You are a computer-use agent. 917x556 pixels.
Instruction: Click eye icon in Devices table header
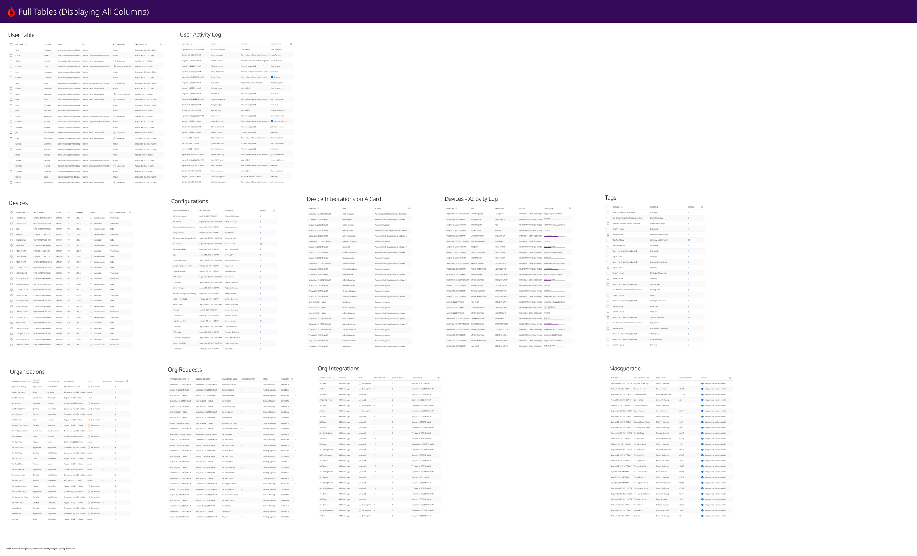pyautogui.click(x=130, y=212)
